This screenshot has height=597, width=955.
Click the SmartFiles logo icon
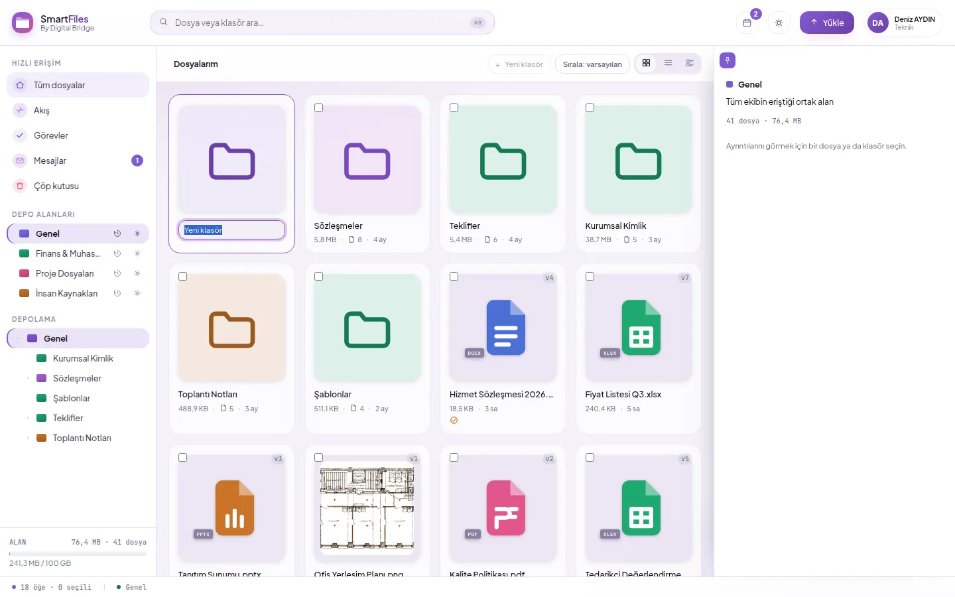coord(23,23)
